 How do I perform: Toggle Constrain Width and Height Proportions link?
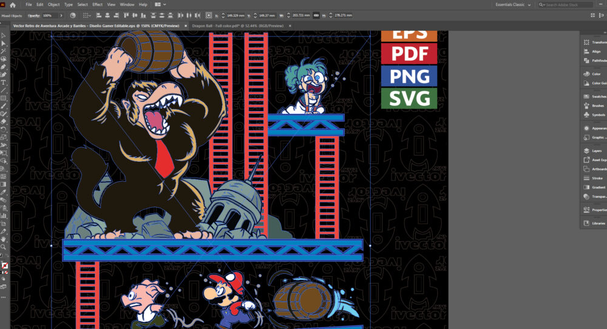(x=316, y=16)
